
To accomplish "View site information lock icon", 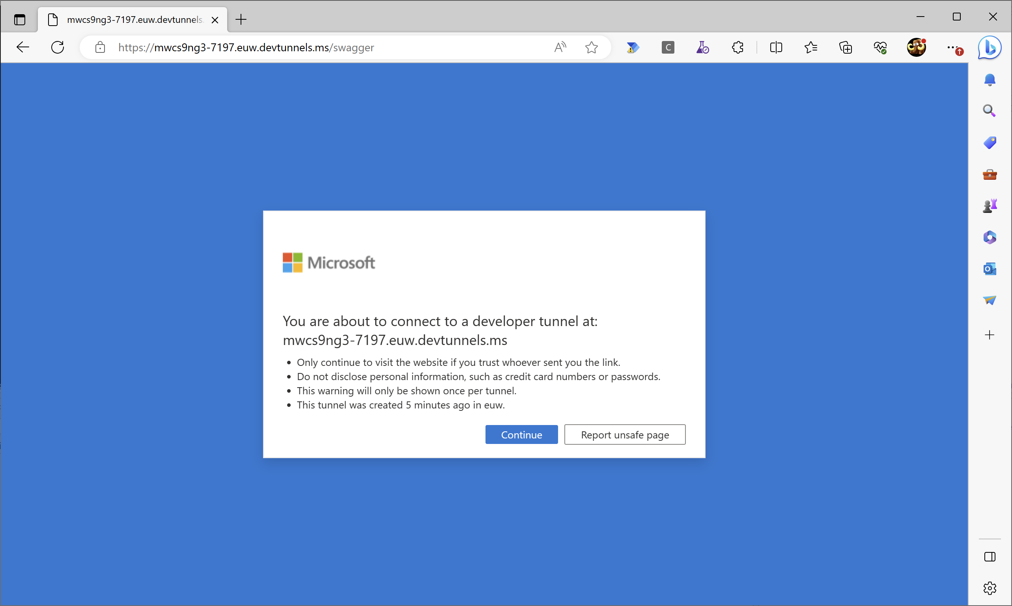I will click(100, 47).
